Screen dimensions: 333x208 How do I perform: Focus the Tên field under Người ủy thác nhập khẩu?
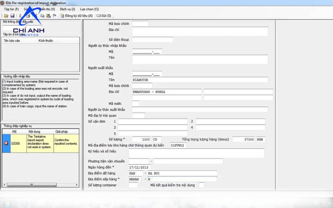click(200, 59)
